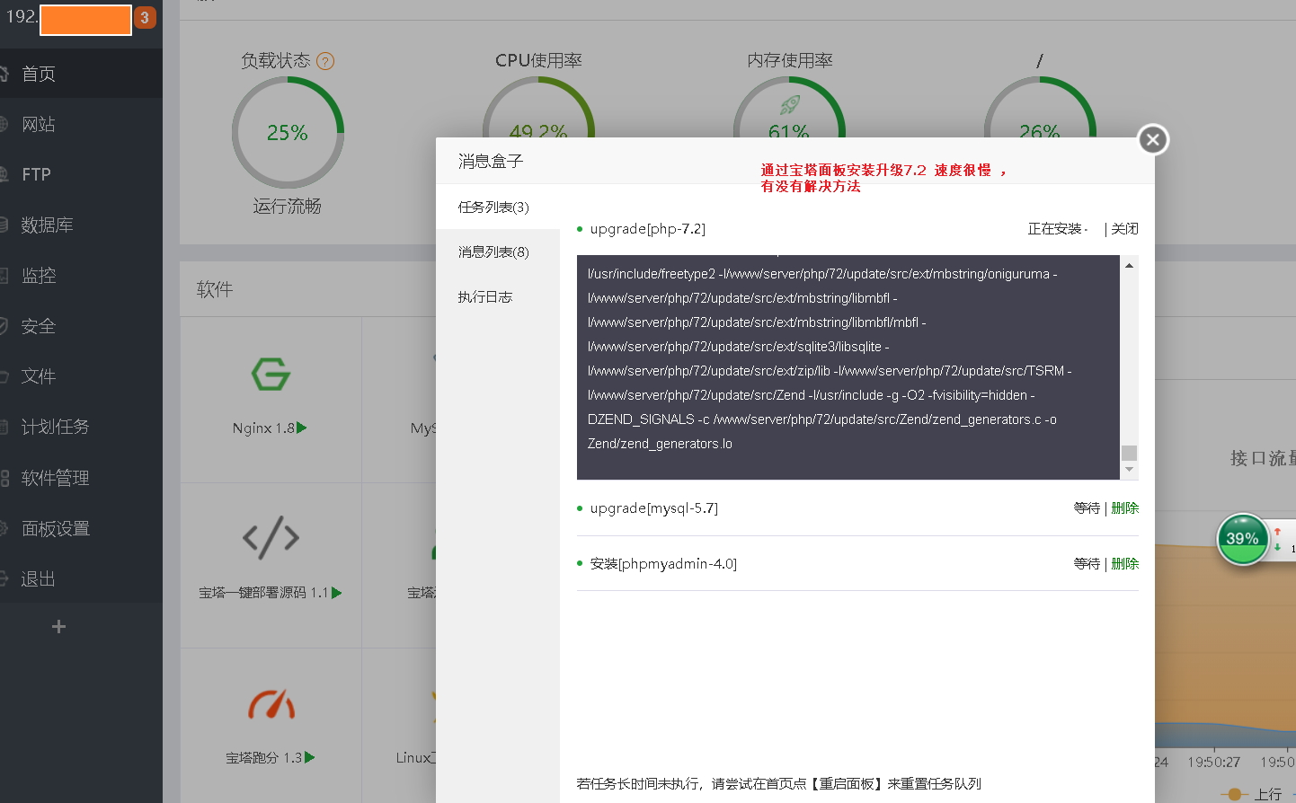The height and width of the screenshot is (803, 1296).
Task: Click the plus icon in the sidebar
Action: [58, 627]
